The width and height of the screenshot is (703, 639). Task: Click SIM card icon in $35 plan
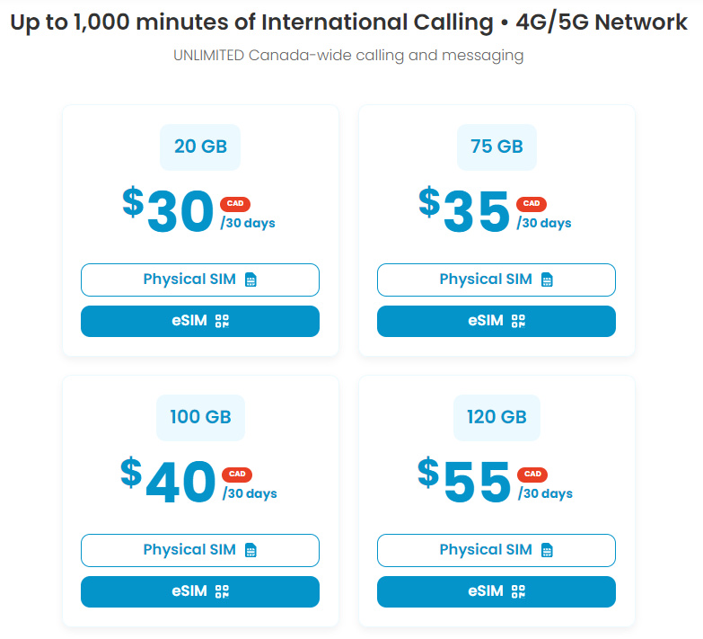click(547, 280)
